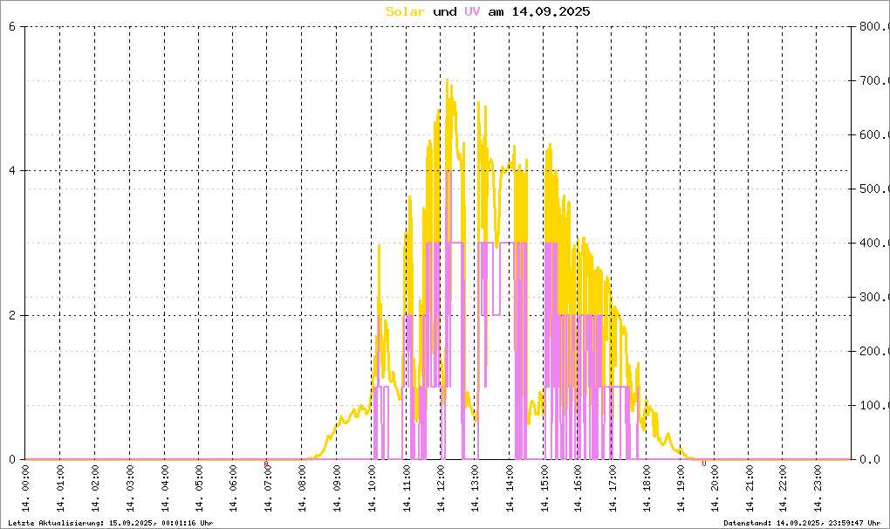Click the left axis label '6'
Image resolution: width=890 pixels, height=529 pixels.
click(12, 27)
